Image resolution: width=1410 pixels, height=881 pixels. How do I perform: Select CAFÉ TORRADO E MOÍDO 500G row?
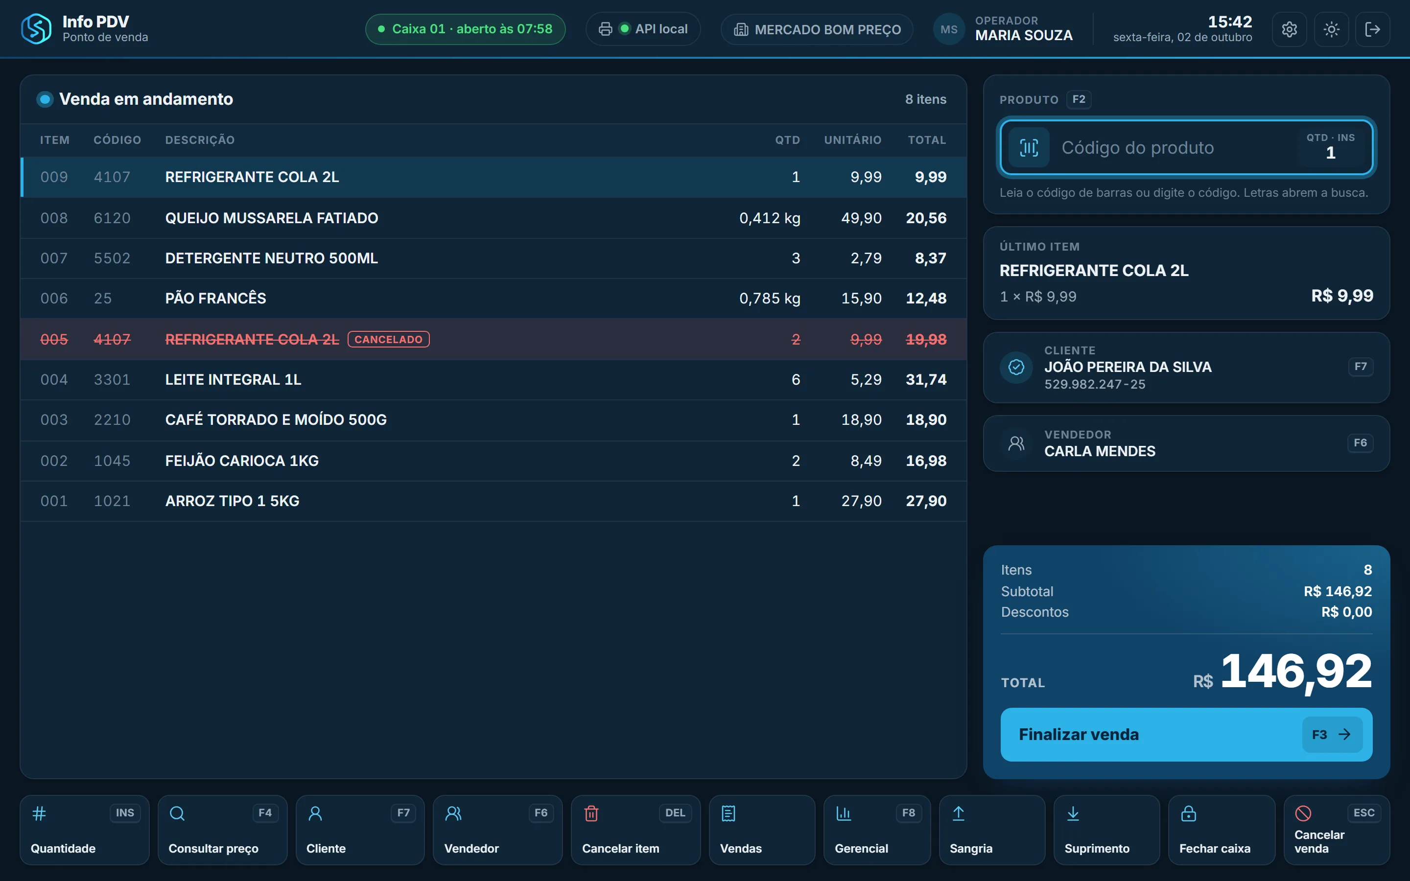(x=493, y=420)
